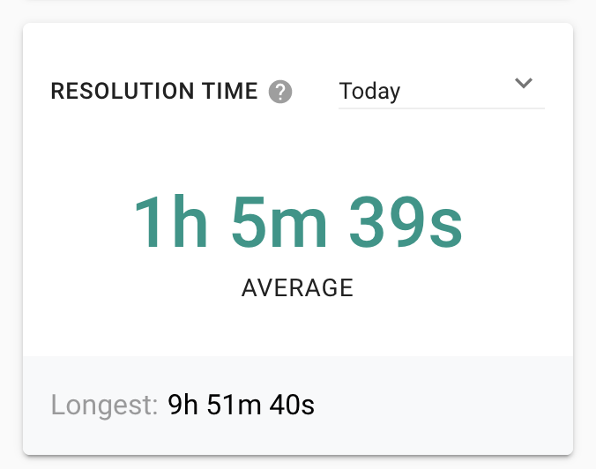Screen dimensions: 596x469
Task: Click the 5m minutes portion of average
Action: pyautogui.click(x=279, y=222)
